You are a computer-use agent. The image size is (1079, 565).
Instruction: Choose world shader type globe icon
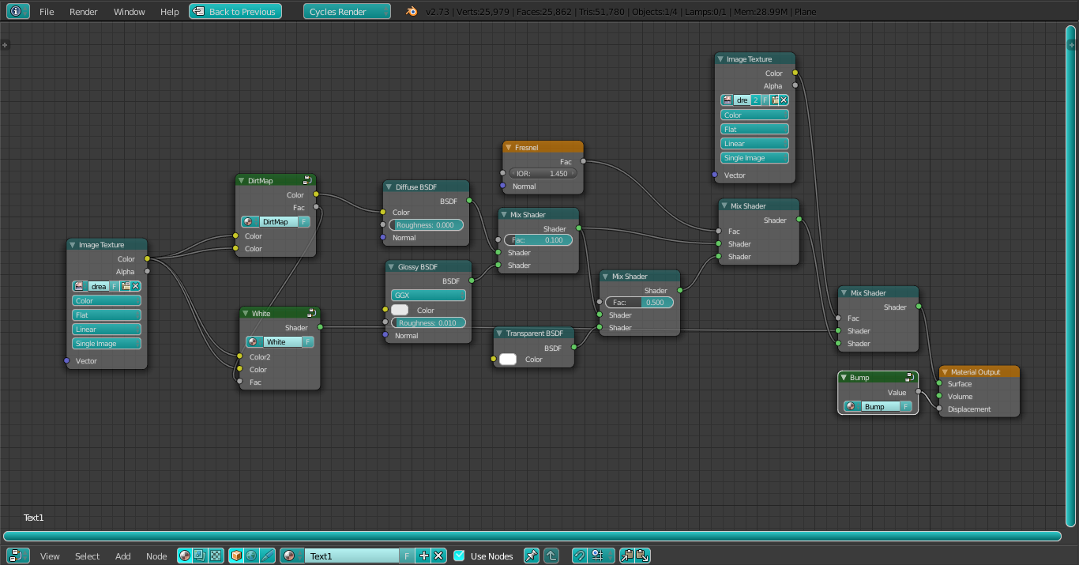point(251,556)
